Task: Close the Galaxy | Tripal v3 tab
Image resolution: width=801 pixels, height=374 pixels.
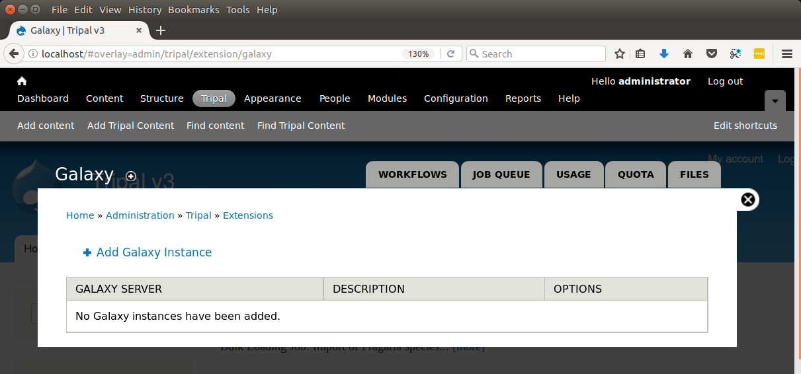Action: 139,30
